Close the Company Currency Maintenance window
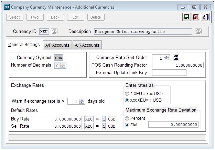Image resolution: width=215 pixels, height=150 pixels. coord(205,7)
